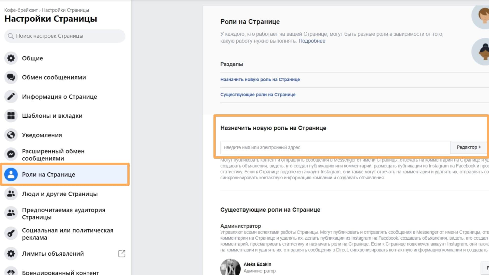489x275 pixels.
Task: Click Кофе-брейкзит breadcrumb link
Action: pos(21,10)
